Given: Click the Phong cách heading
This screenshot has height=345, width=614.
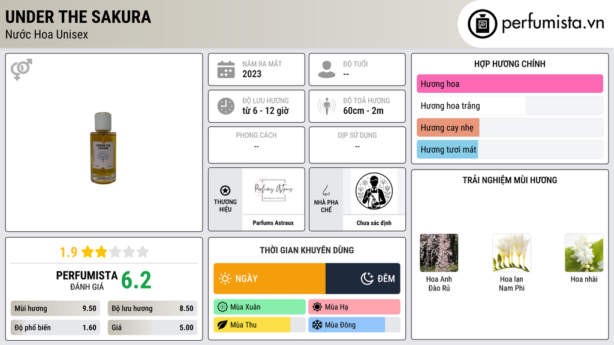Looking at the screenshot, I should (256, 135).
